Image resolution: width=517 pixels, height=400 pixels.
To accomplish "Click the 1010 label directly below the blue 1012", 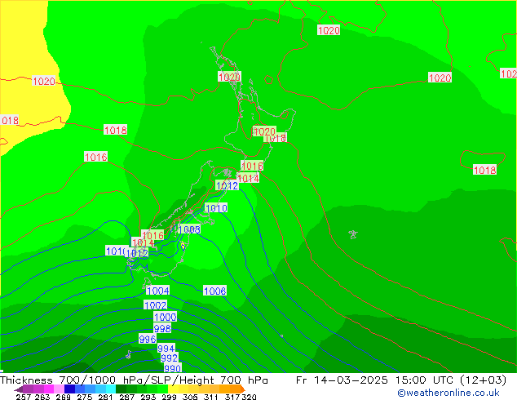I will click(x=216, y=208).
